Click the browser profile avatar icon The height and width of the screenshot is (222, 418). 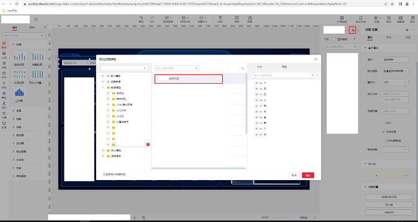point(407,4)
